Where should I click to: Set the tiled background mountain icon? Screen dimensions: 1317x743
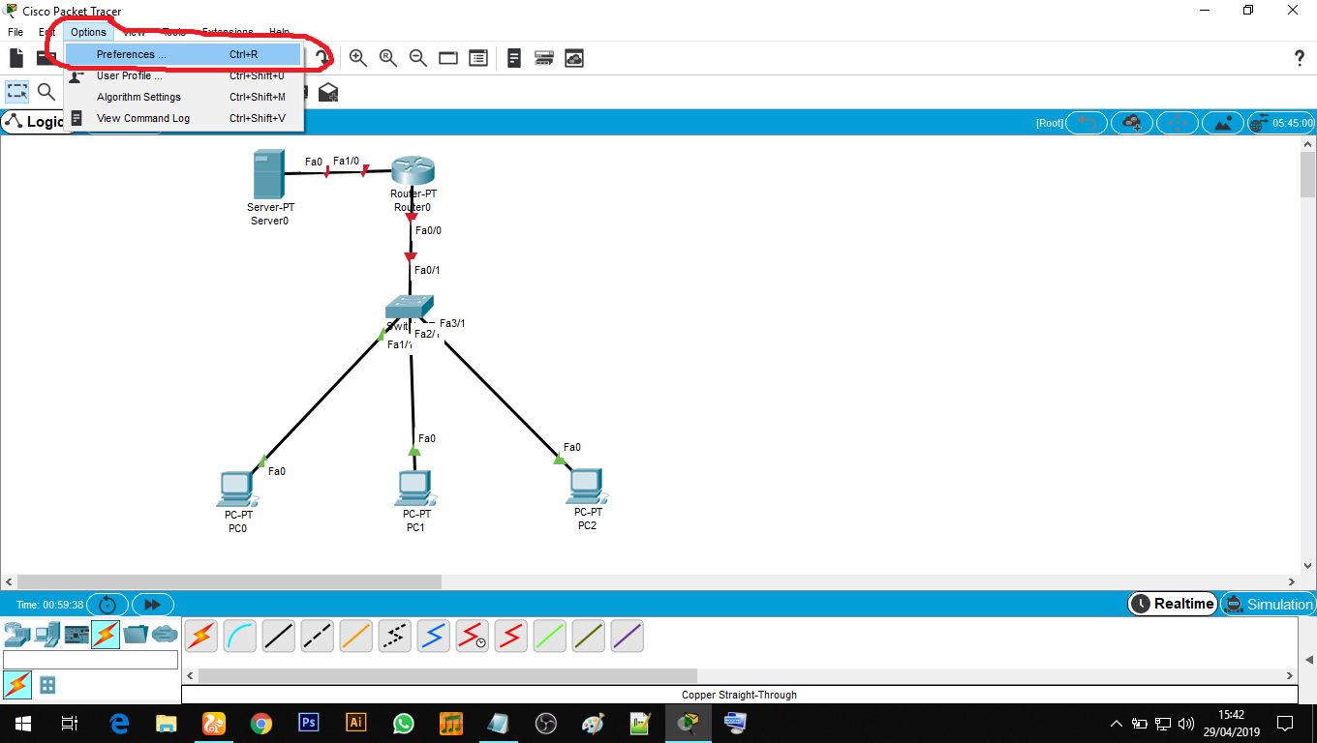(1223, 123)
